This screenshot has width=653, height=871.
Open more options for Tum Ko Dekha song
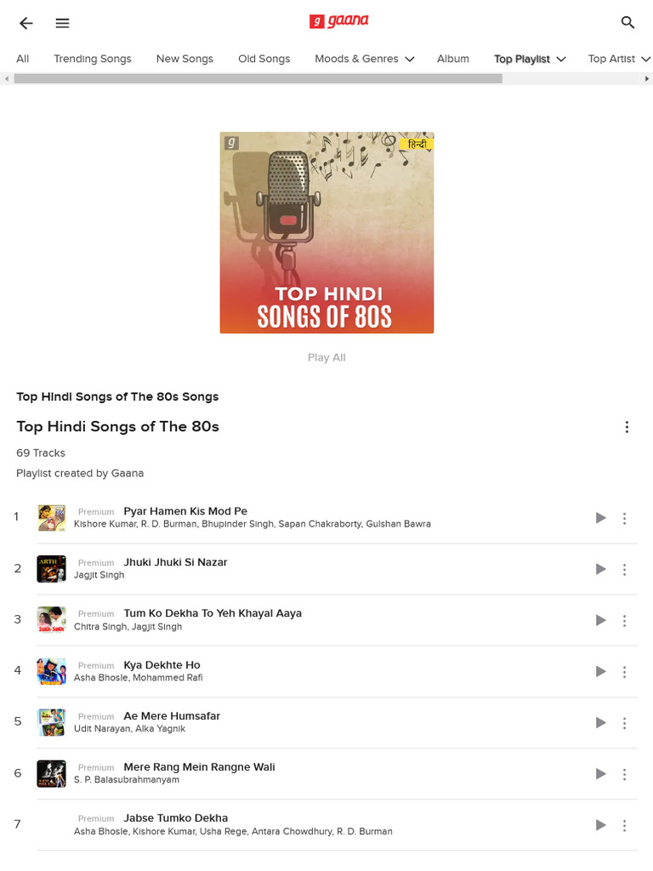625,620
